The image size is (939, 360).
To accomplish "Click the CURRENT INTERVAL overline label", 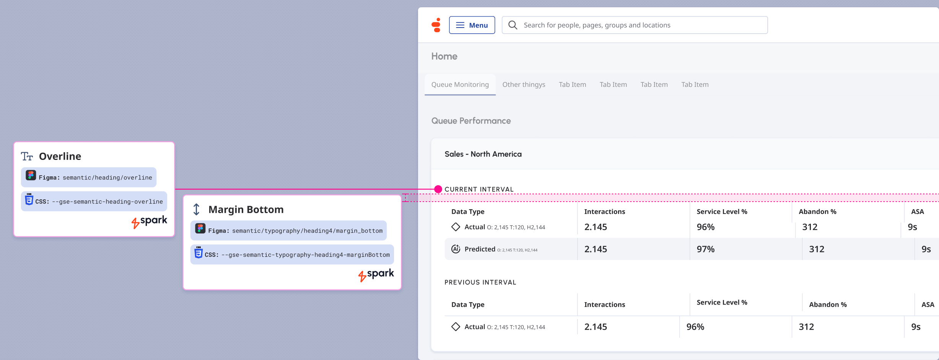I will point(479,189).
